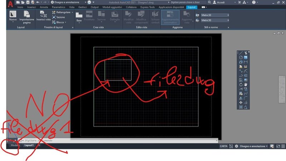Open the Rettangolare dropdown arrow
The image size is (286, 161).
(x=73, y=12)
